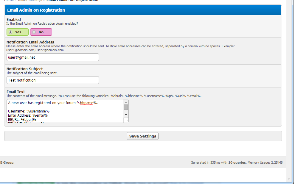Viewport: 298px width, 186px height.
Task: Click the page scrollbar down arrow
Action: [288, 179]
